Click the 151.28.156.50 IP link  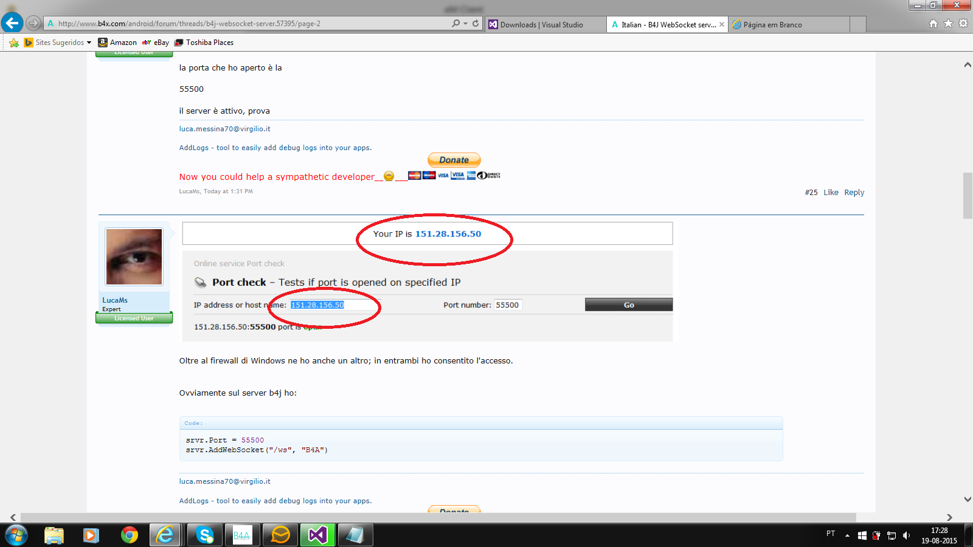click(448, 234)
